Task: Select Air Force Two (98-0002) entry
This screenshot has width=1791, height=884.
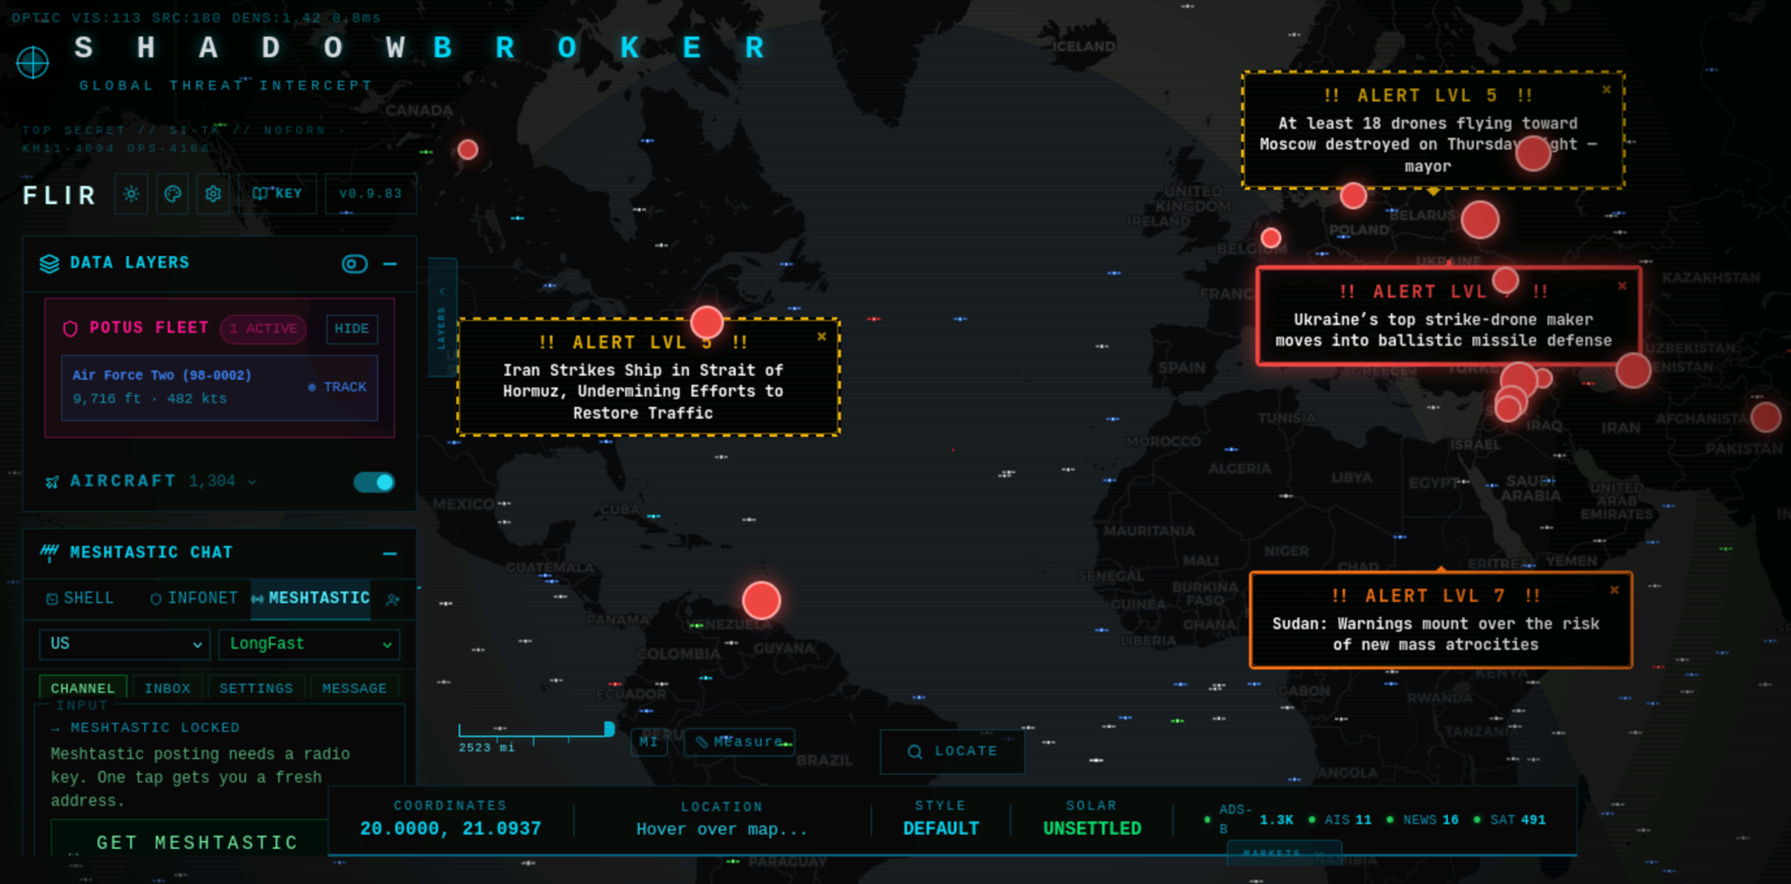Action: [219, 387]
